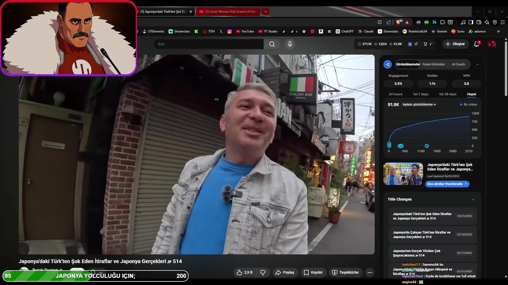The width and height of the screenshot is (508, 285).
Task: Switch to the Görüntülenmeler tab
Action: 408,64
